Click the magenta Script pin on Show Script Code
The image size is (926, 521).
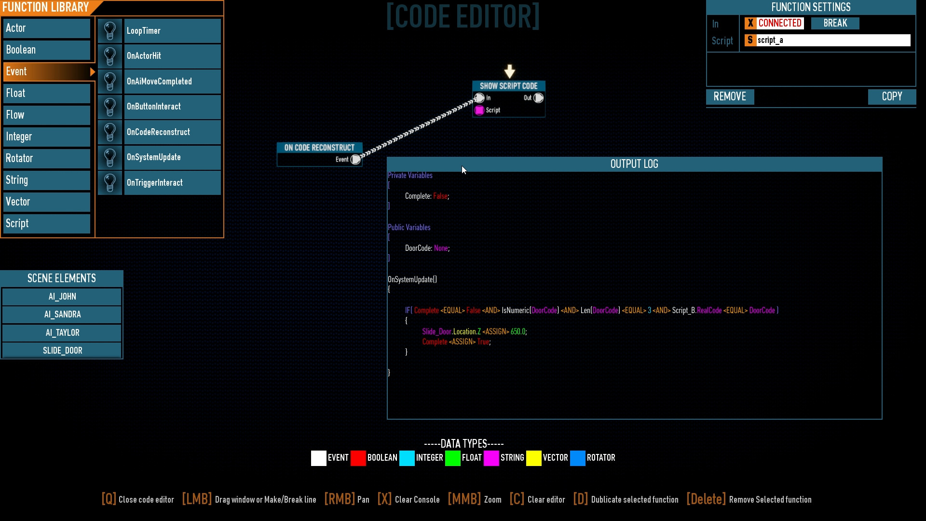pyautogui.click(x=479, y=110)
